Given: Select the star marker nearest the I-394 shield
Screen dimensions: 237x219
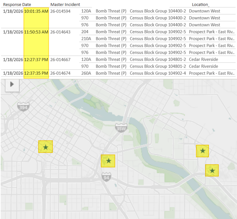Looking at the screenshot, I should (x=45, y=147).
